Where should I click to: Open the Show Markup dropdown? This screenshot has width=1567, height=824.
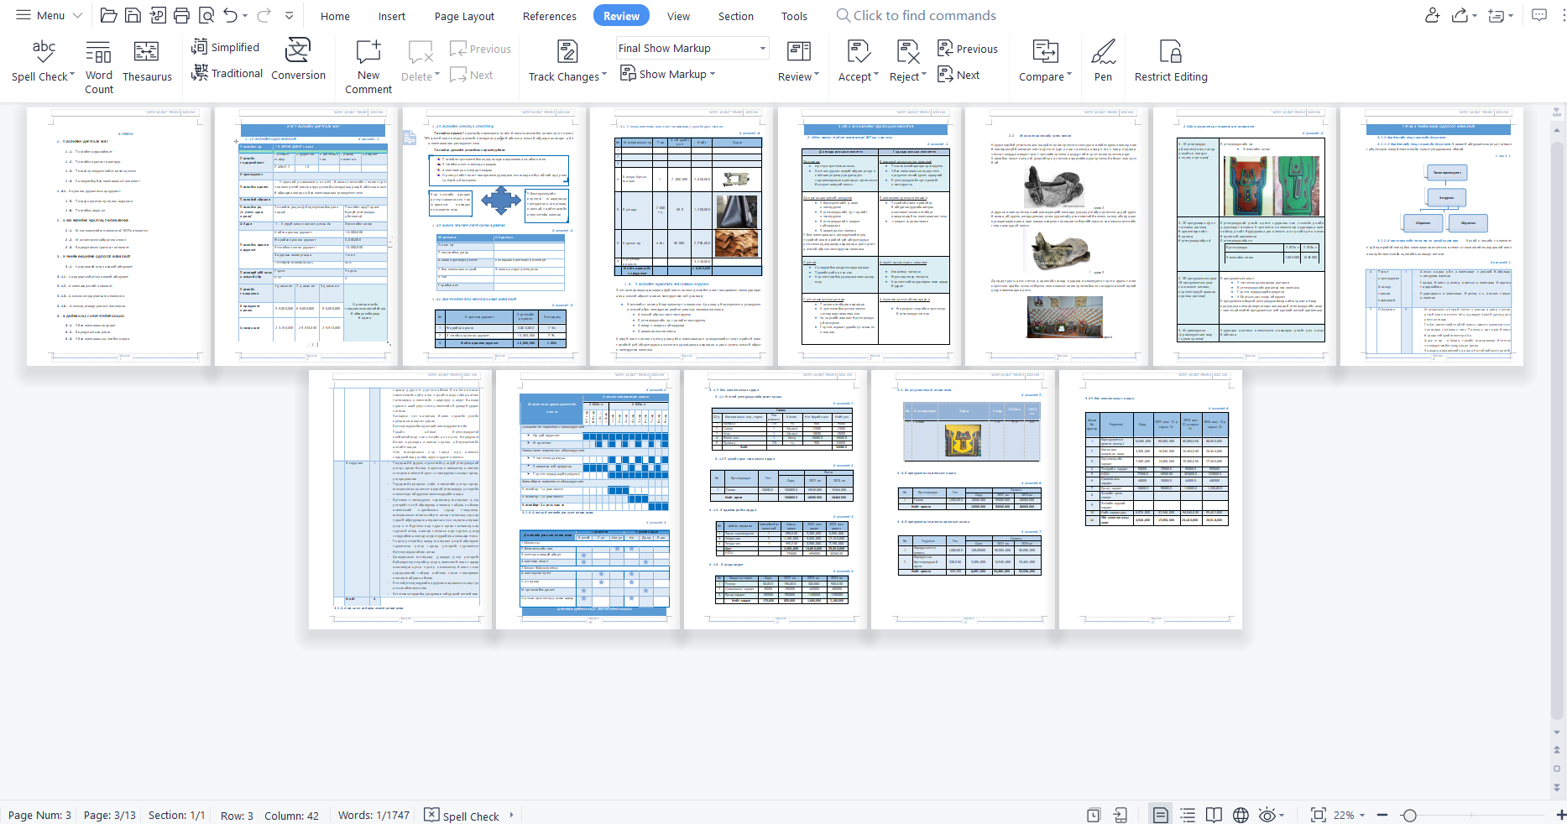pyautogui.click(x=668, y=75)
